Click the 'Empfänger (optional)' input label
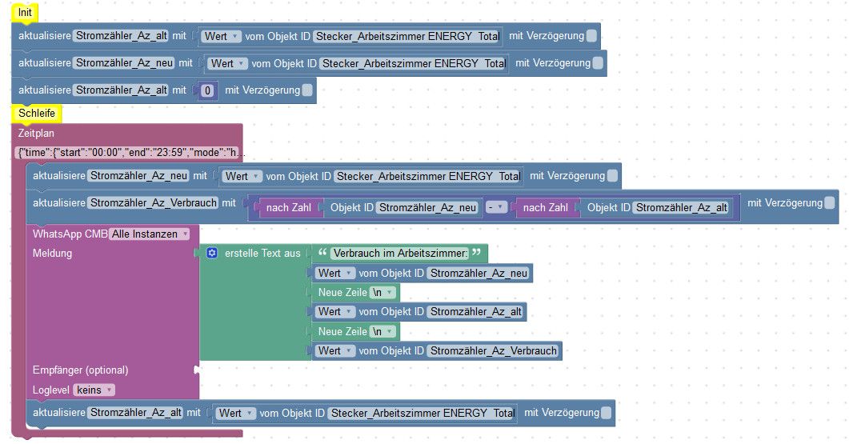 [x=80, y=370]
